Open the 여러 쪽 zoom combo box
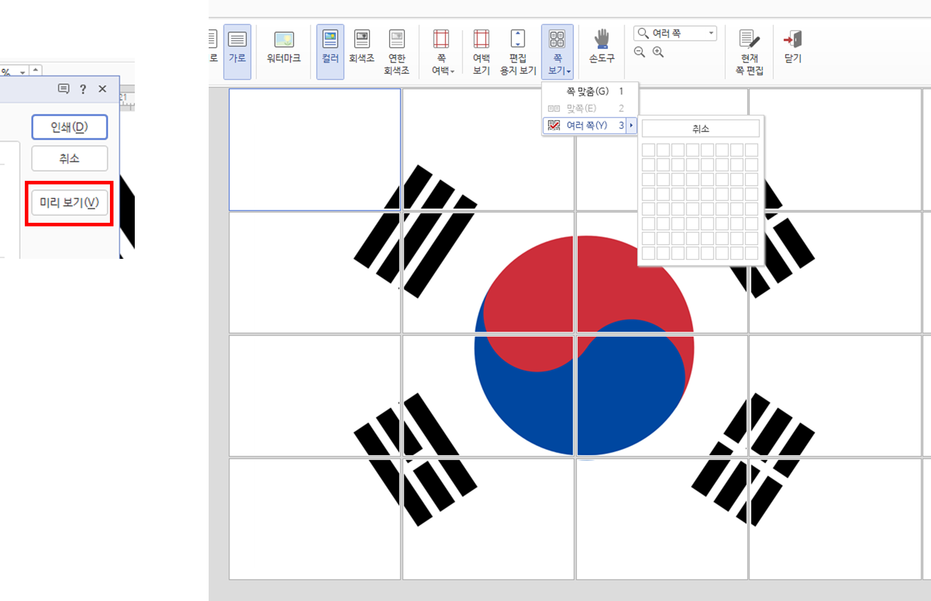This screenshot has height=601, width=931. 675,33
